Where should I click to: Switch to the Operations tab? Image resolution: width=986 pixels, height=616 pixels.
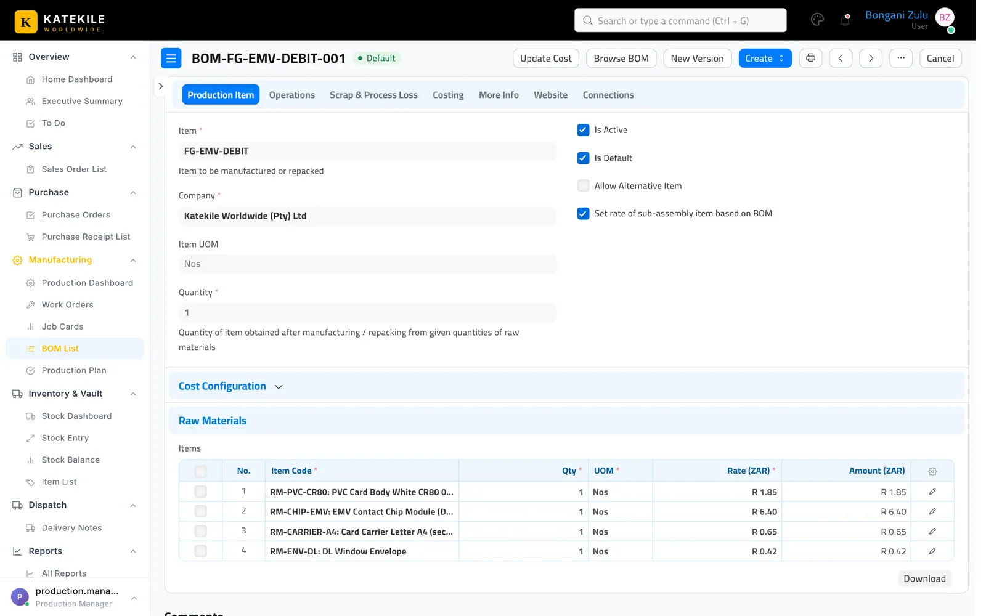point(291,95)
